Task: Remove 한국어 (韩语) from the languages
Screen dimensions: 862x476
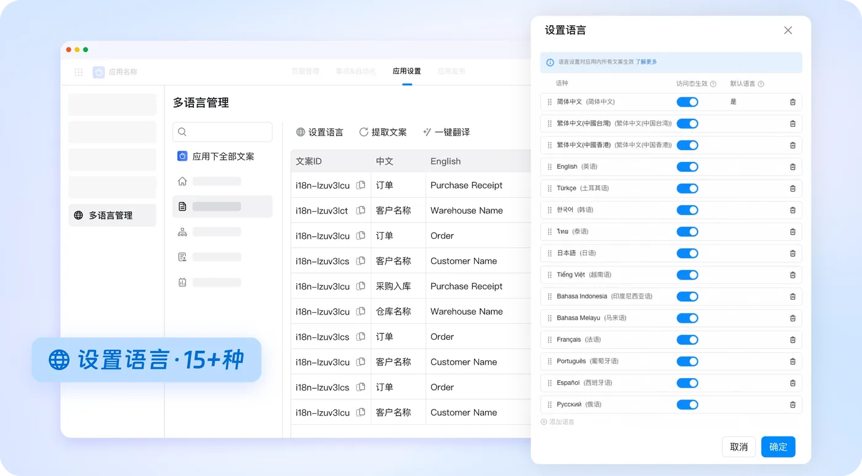Action: 792,210
